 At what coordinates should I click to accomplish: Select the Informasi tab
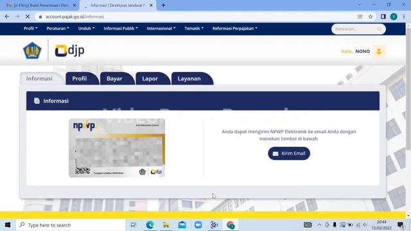pos(41,78)
